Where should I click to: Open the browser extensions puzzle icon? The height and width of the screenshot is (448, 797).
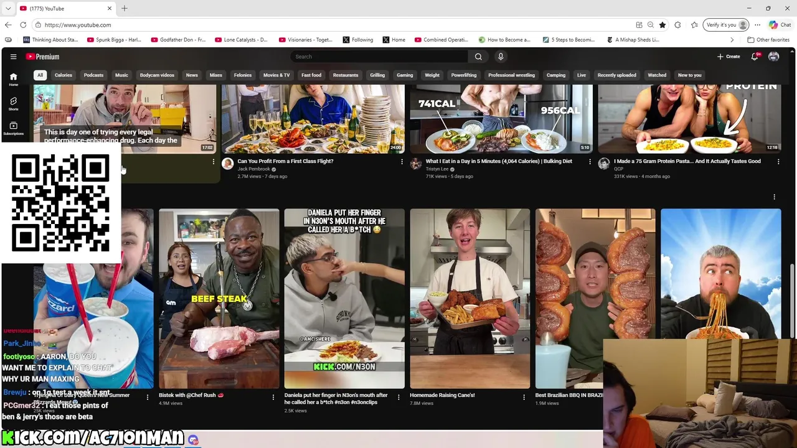tap(677, 25)
